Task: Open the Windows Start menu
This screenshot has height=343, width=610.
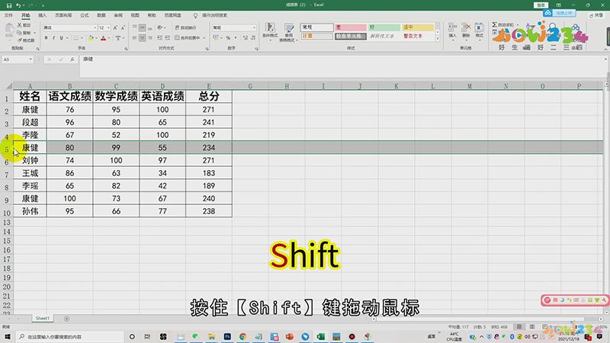Action: (8, 336)
